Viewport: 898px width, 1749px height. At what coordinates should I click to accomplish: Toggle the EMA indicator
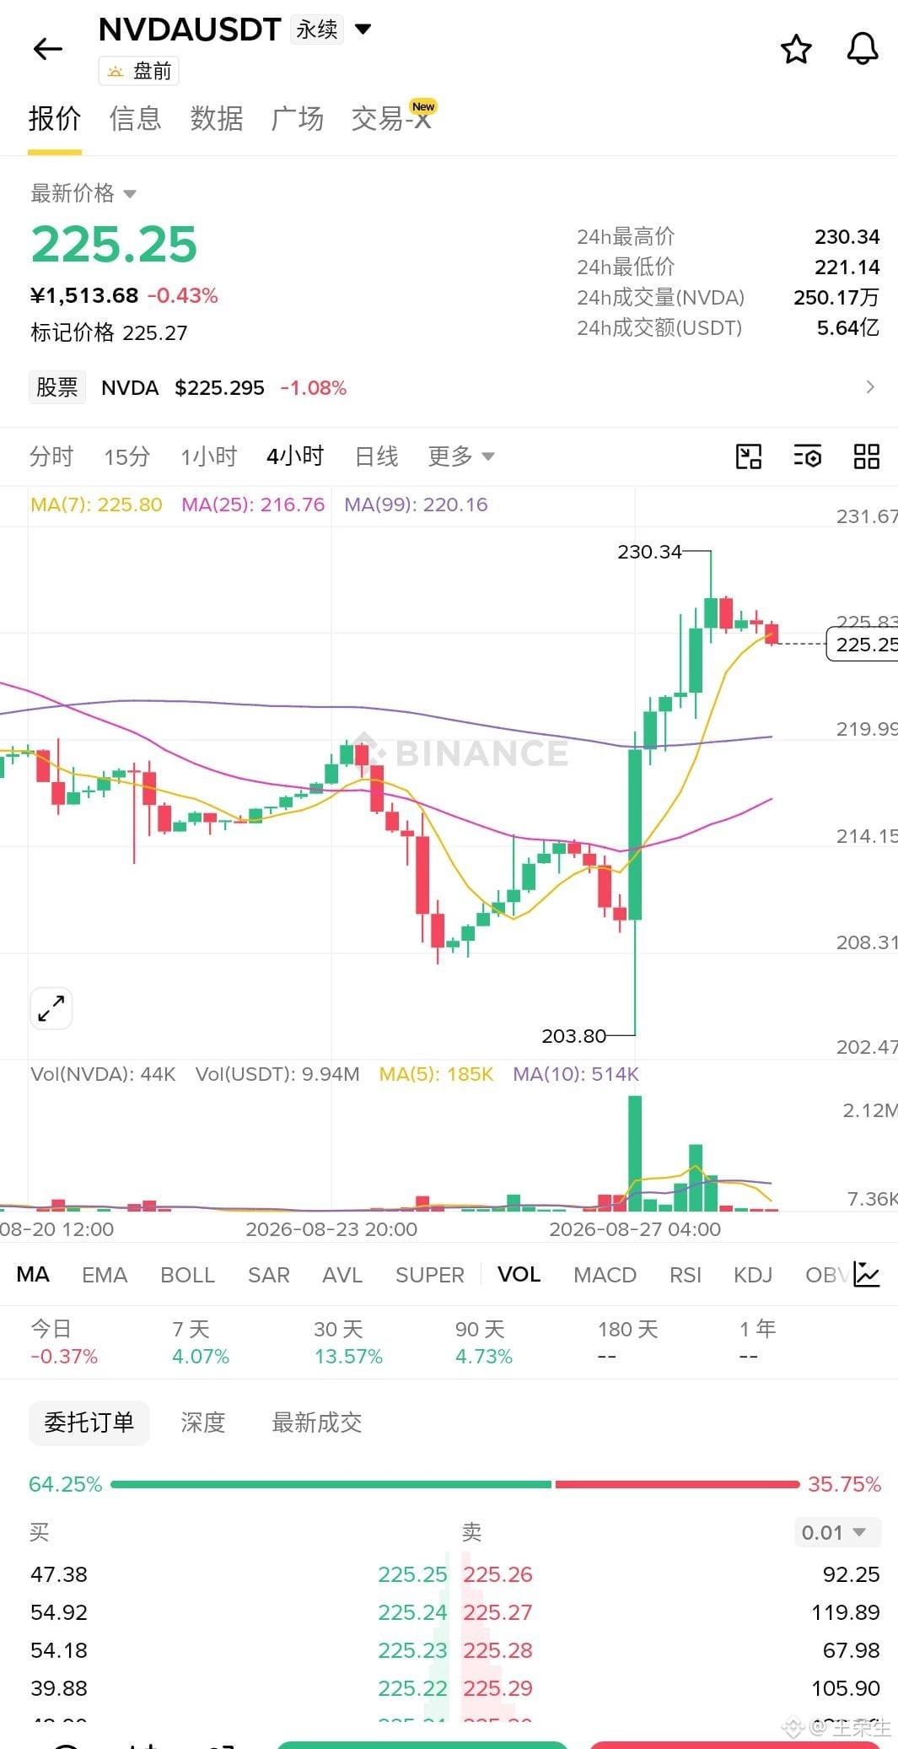point(105,1274)
